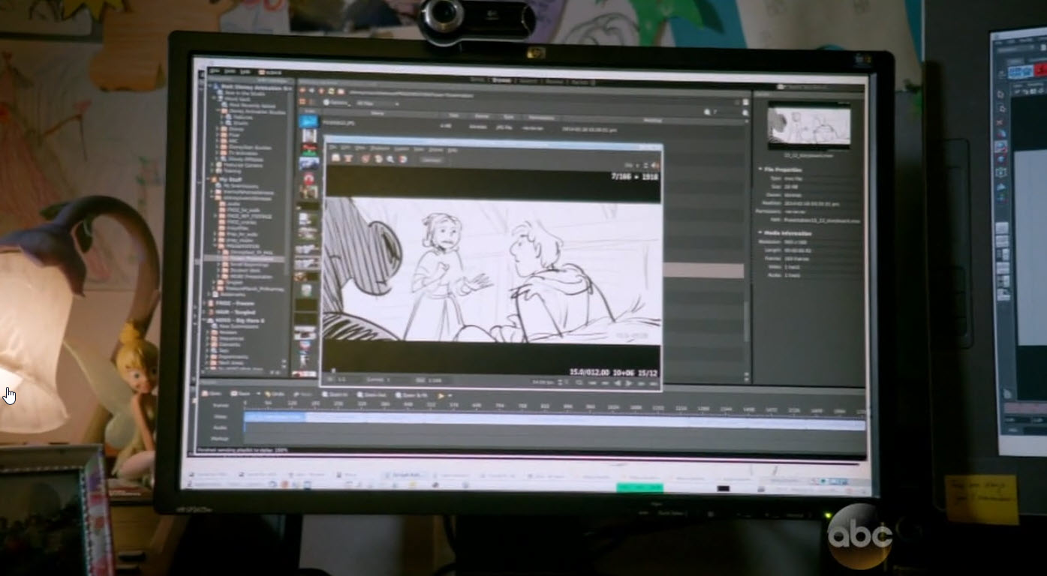
Task: Open the All Files filter dropdown
Action: point(377,103)
